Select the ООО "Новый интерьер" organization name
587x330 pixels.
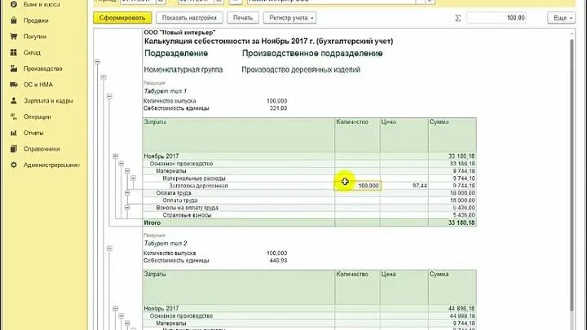179,33
